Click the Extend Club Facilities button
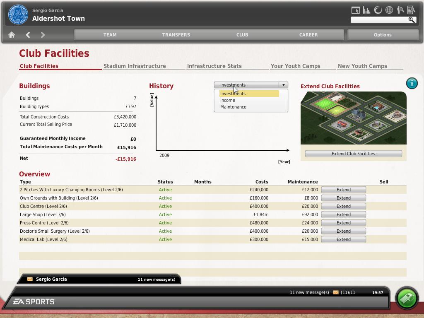424x318 pixels. click(353, 154)
